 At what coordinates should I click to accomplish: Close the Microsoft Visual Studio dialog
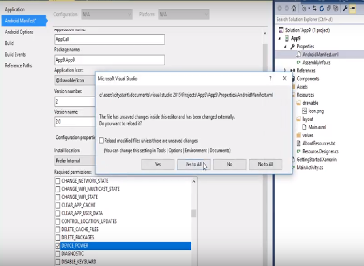pos(285,79)
